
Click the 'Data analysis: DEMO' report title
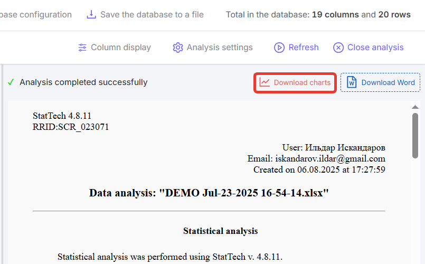209,193
